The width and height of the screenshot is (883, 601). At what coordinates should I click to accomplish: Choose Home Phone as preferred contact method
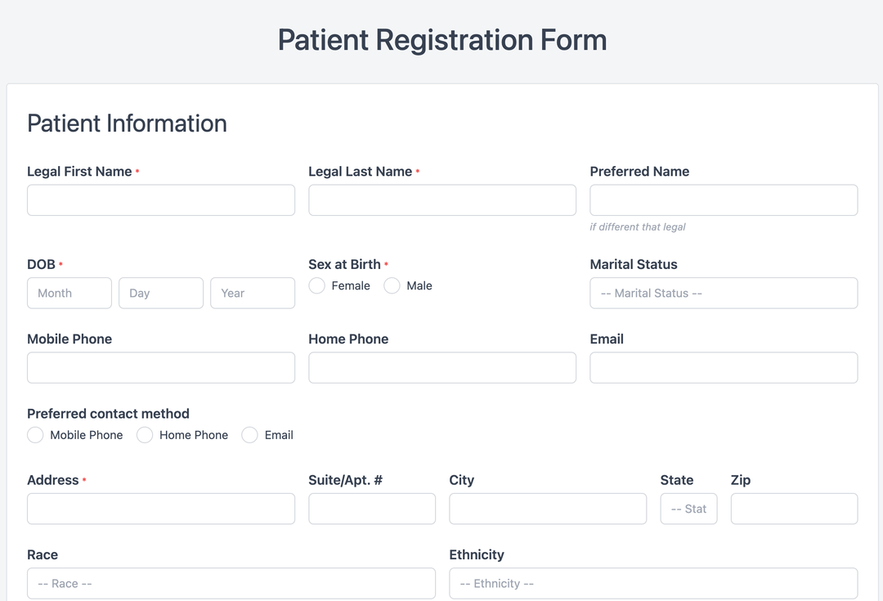[x=145, y=435]
